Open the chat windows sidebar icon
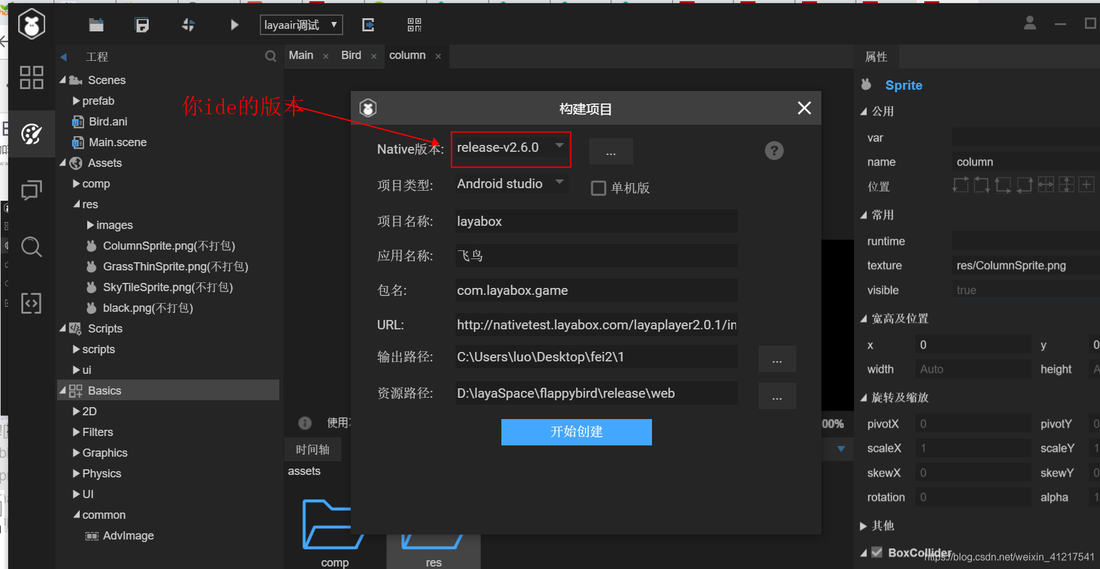The width and height of the screenshot is (1100, 569). pyautogui.click(x=31, y=190)
